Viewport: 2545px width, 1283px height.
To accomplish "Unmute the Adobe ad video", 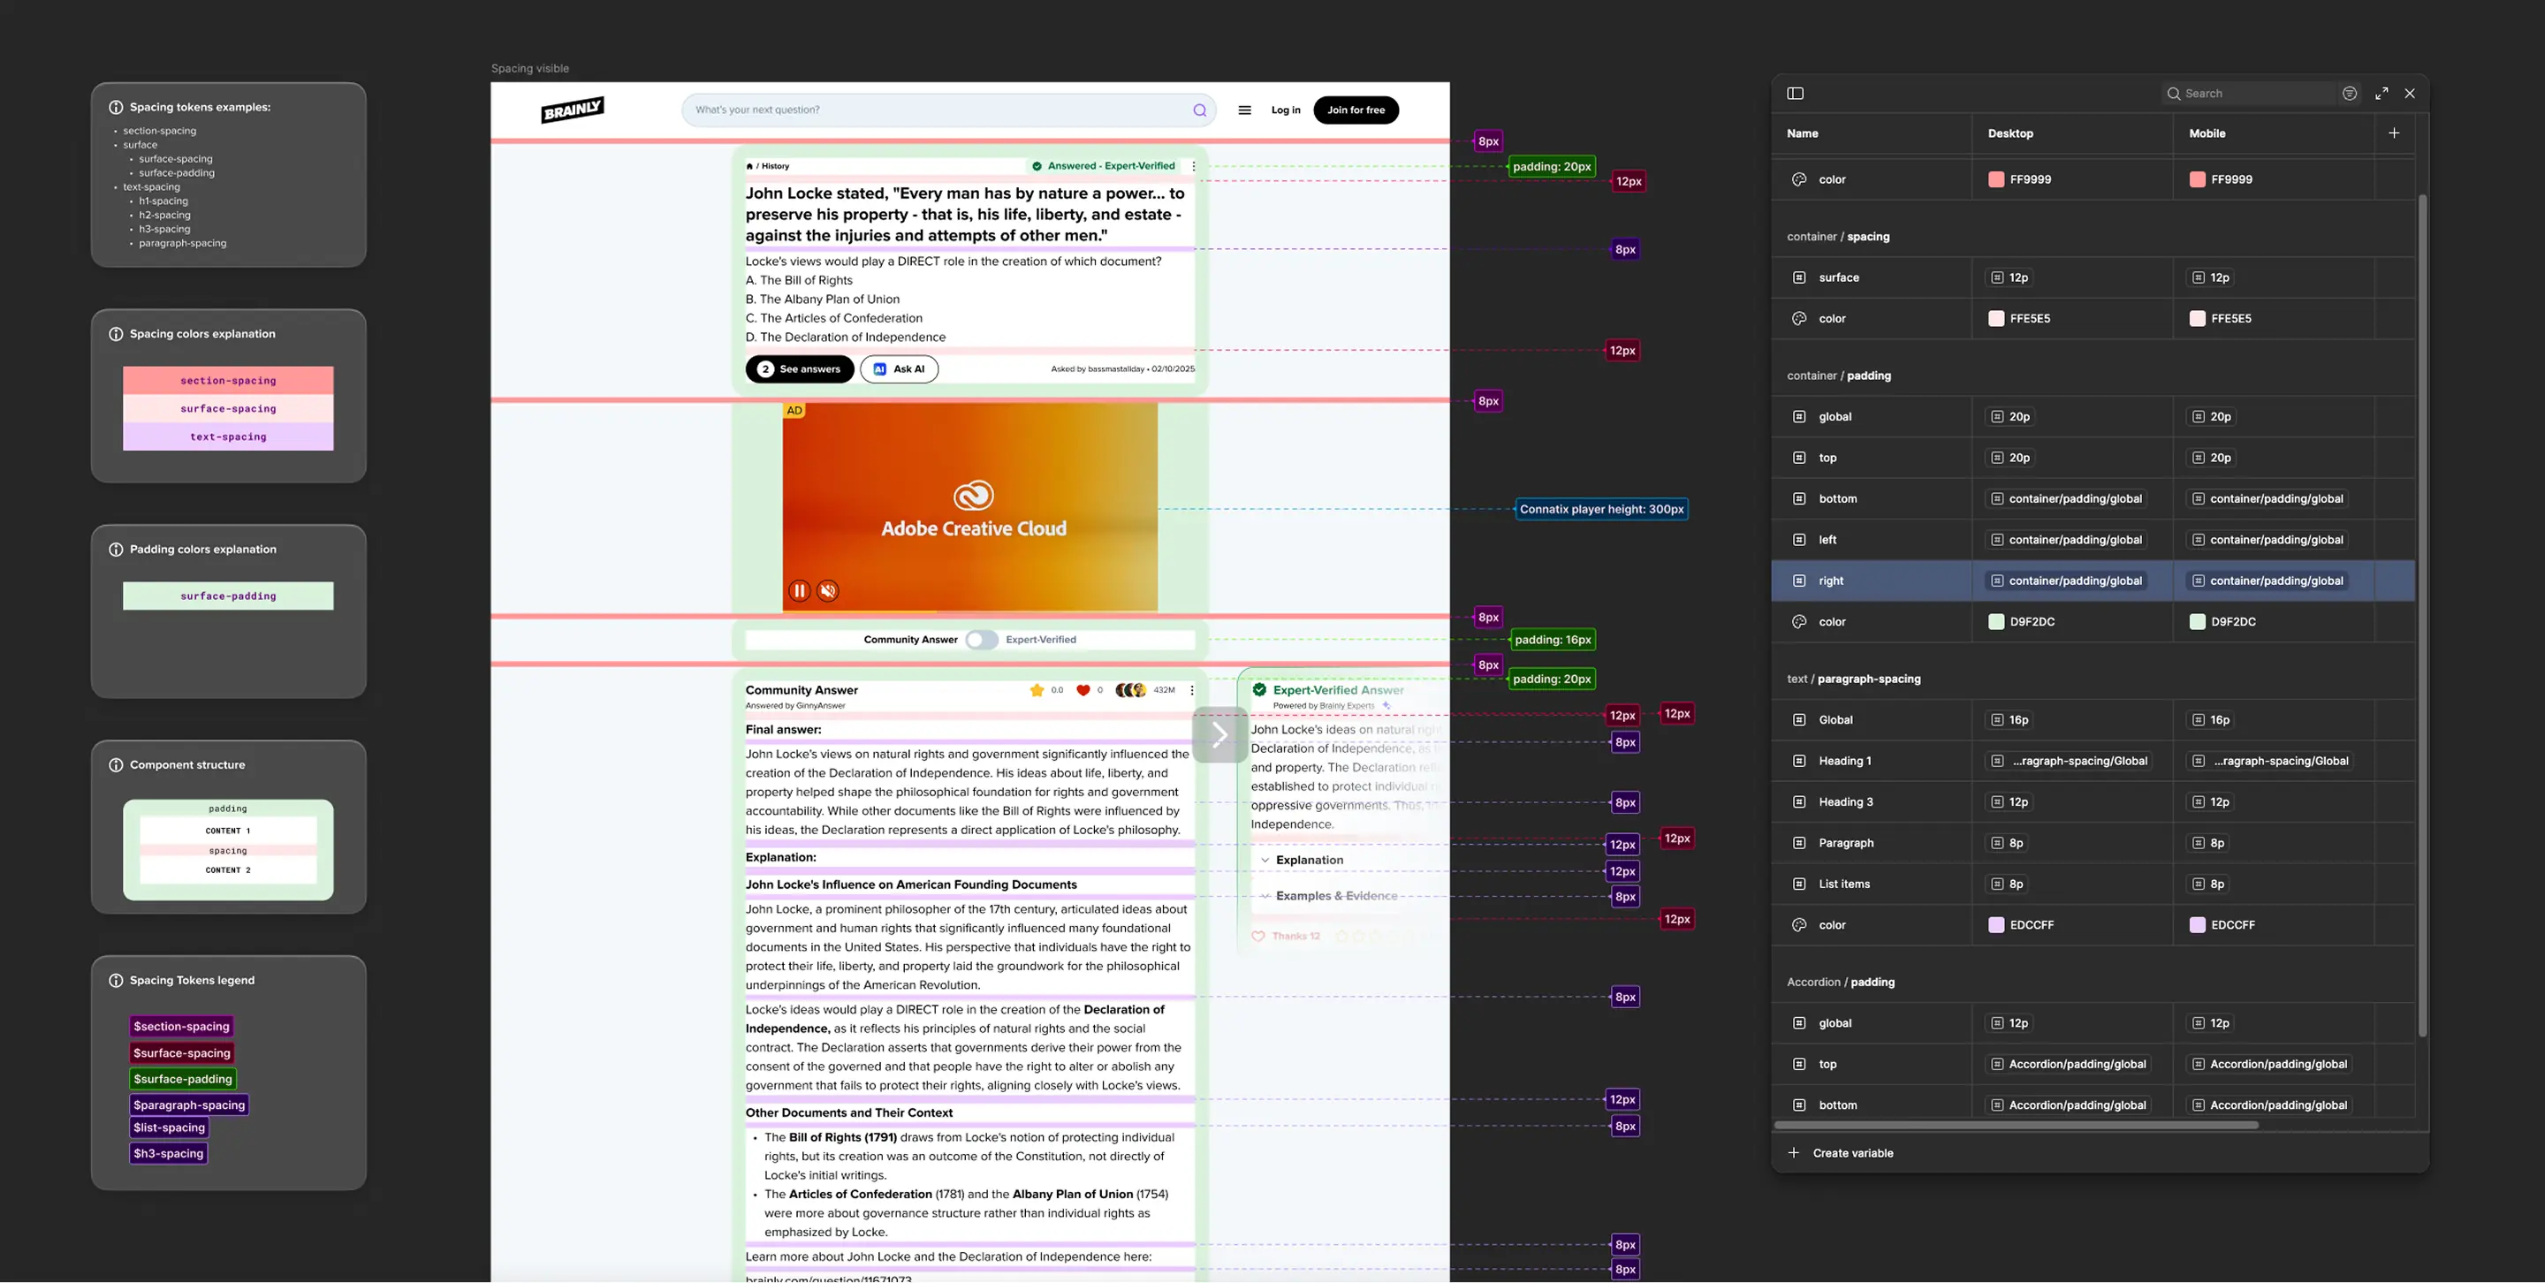I will pos(828,590).
